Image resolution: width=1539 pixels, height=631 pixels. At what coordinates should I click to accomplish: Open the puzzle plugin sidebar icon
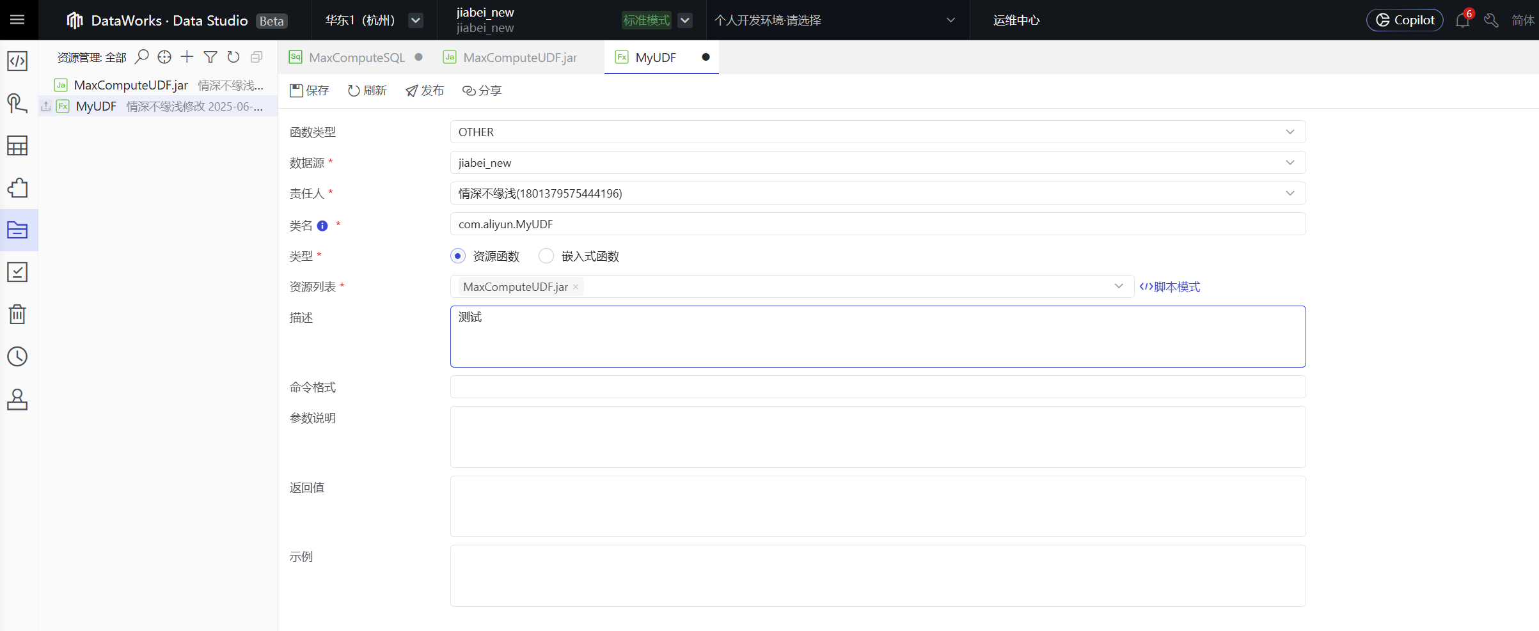17,188
